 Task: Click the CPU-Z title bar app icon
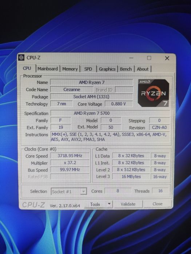click(x=21, y=58)
